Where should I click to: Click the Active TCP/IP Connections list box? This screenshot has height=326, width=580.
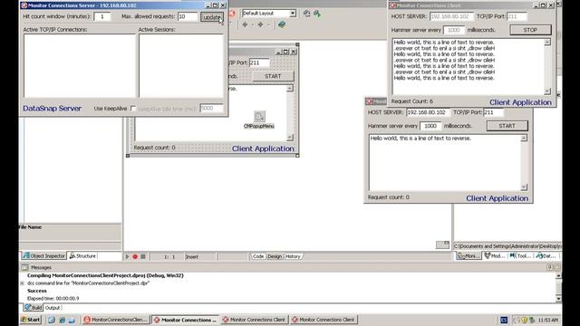tap(80, 66)
